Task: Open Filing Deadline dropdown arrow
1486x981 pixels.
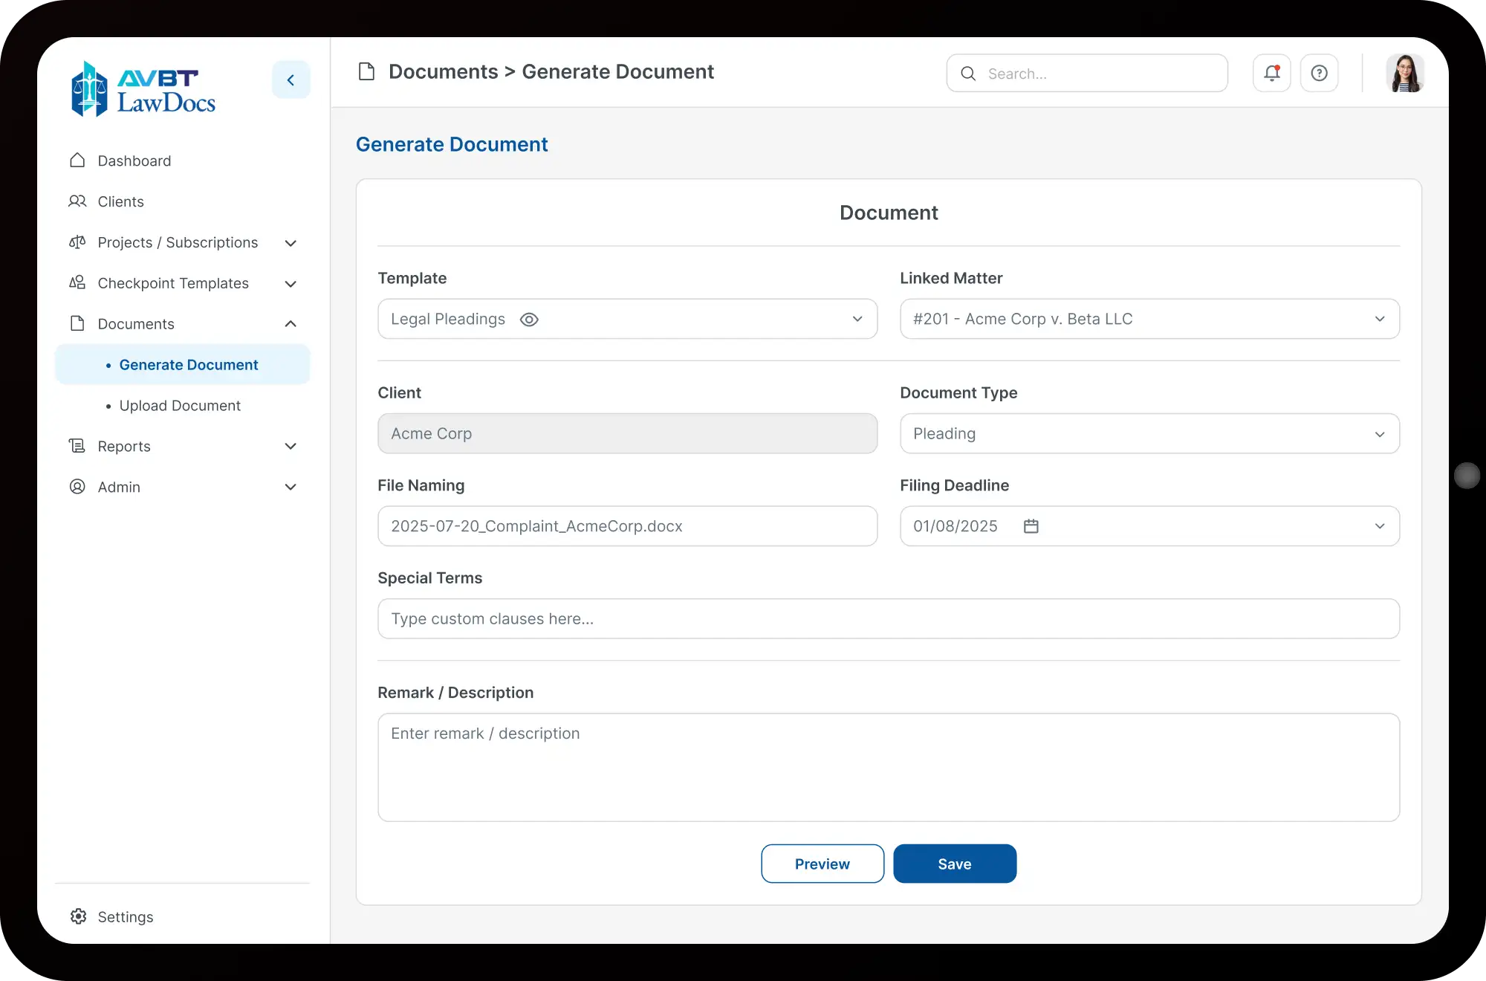Action: pyautogui.click(x=1380, y=526)
